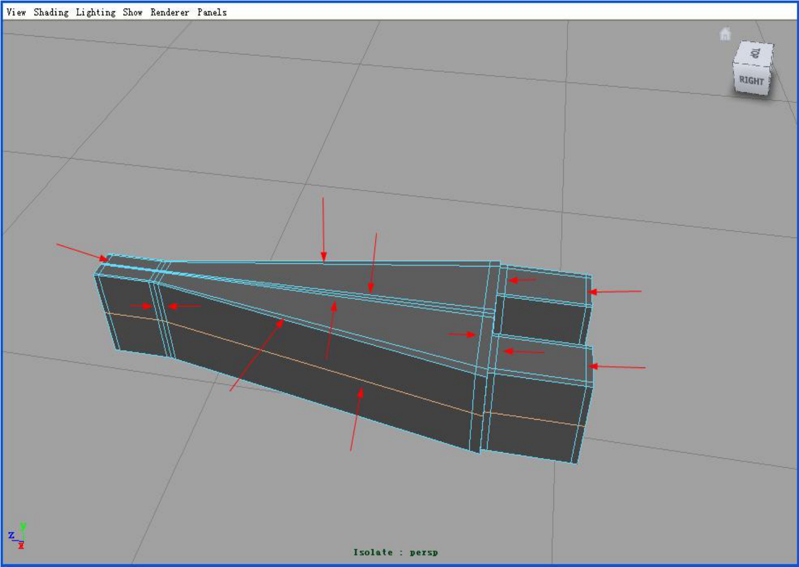Click the home icon above the view cube
799x567 pixels.
725,34
